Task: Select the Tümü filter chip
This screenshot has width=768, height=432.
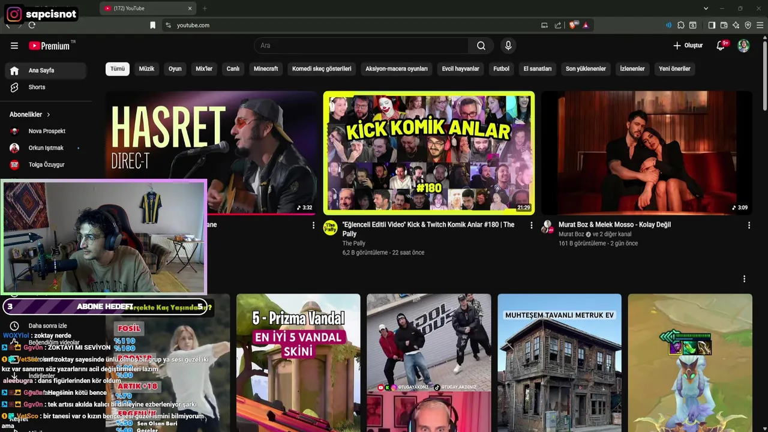Action: pos(118,69)
